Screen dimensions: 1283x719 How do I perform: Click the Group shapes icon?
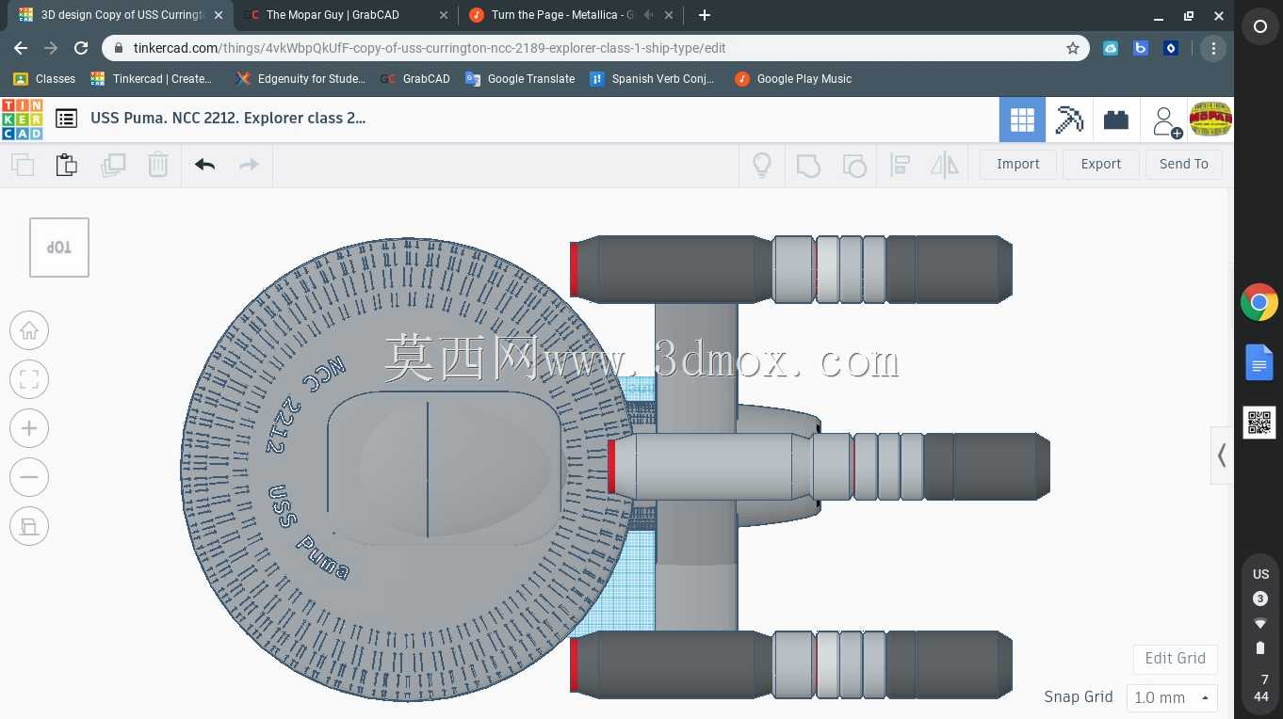(x=808, y=166)
